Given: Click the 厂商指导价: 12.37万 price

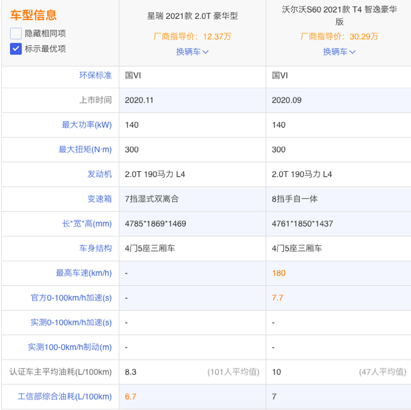Looking at the screenshot, I should pos(192,36).
